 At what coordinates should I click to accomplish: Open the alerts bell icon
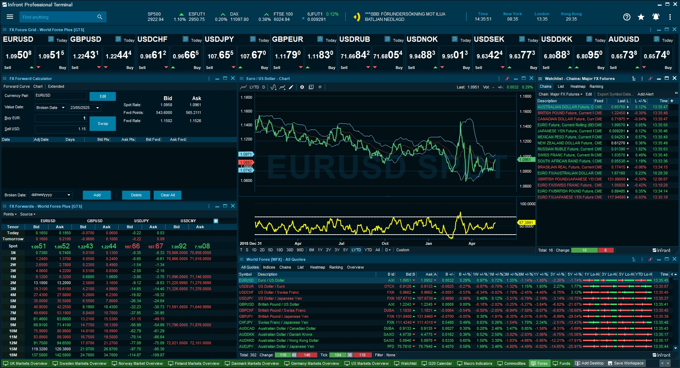(x=656, y=17)
